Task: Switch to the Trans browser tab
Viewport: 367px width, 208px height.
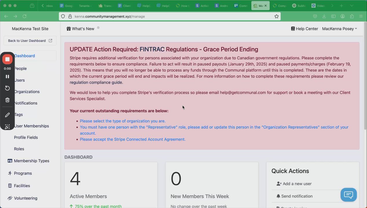Action: pyautogui.click(x=105, y=6)
